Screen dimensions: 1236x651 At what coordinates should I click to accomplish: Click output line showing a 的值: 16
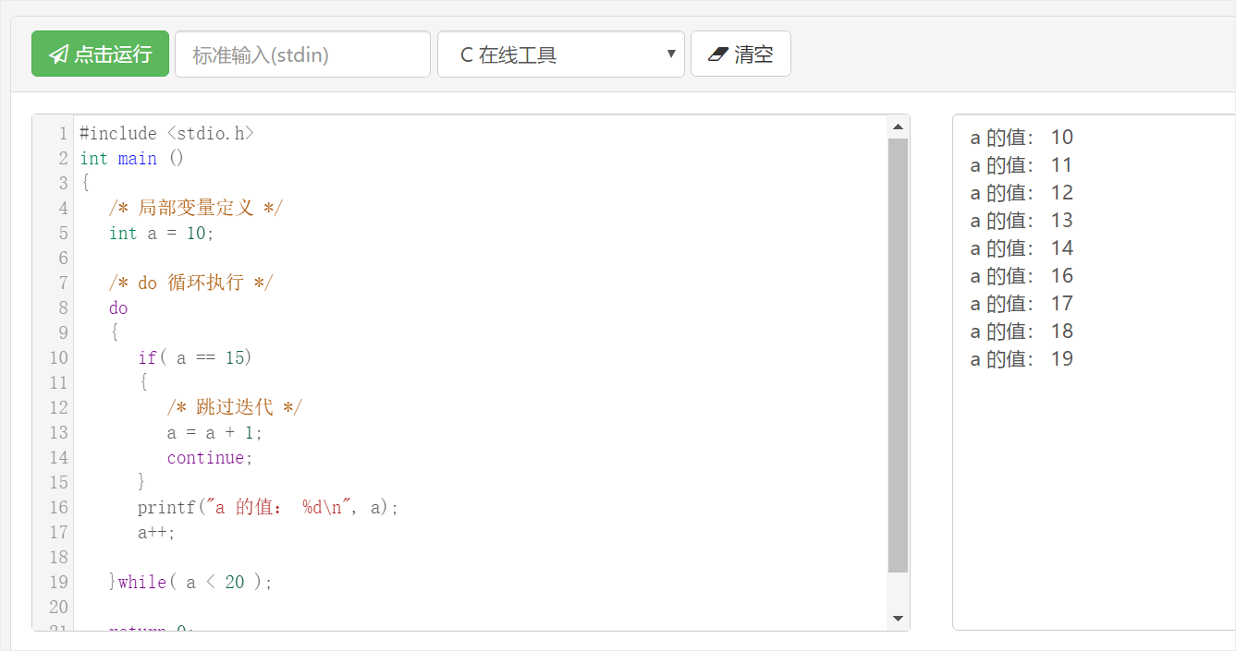(x=1021, y=276)
